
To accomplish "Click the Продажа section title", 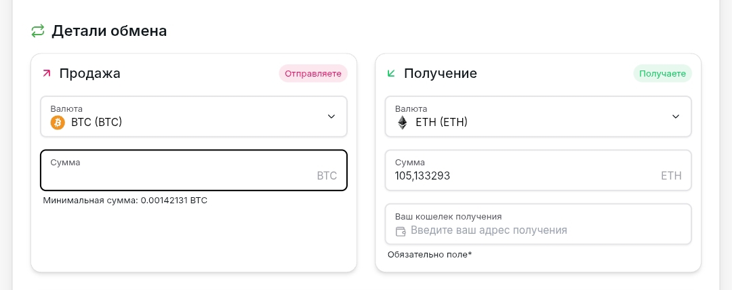I will (x=89, y=73).
